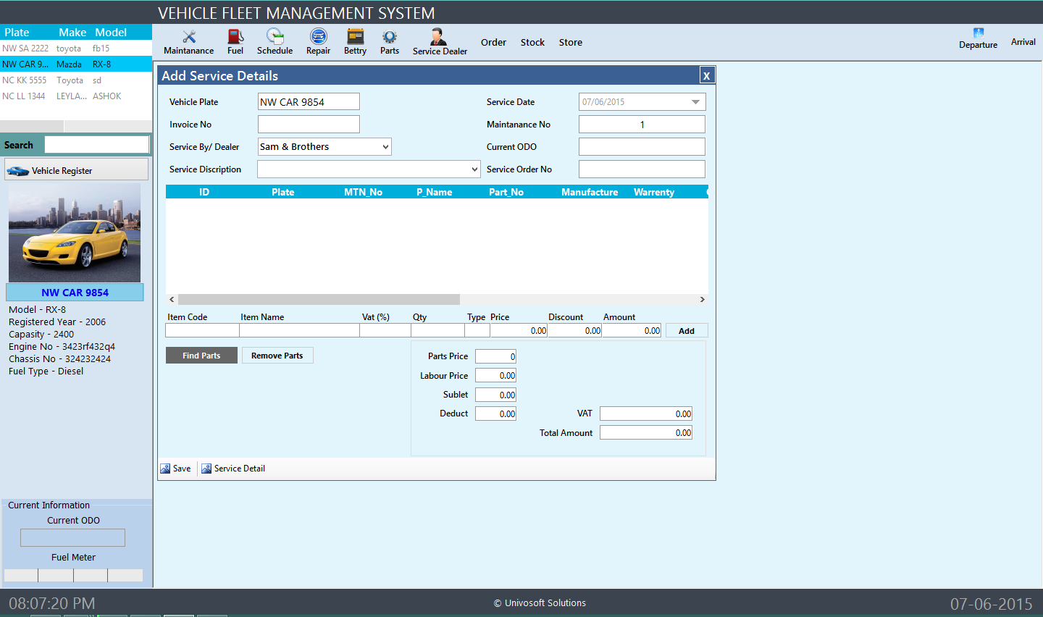Viewport: 1043px width, 617px height.
Task: Click the Find Parts button
Action: 201,356
